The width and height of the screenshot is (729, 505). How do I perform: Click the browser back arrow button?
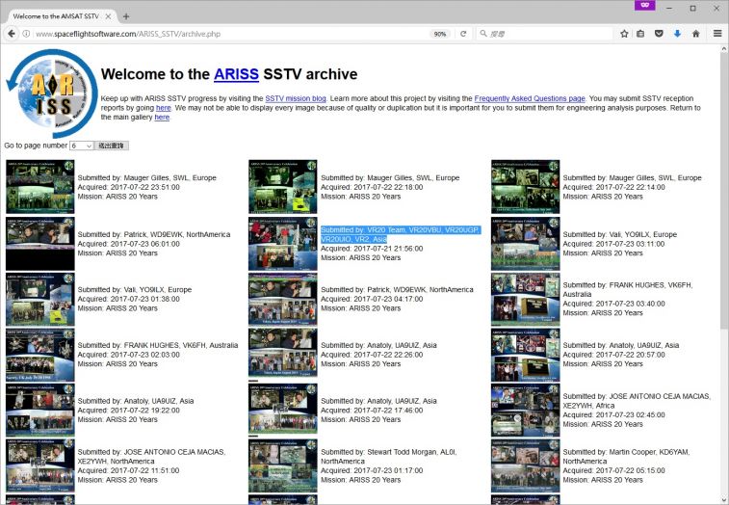[12, 34]
